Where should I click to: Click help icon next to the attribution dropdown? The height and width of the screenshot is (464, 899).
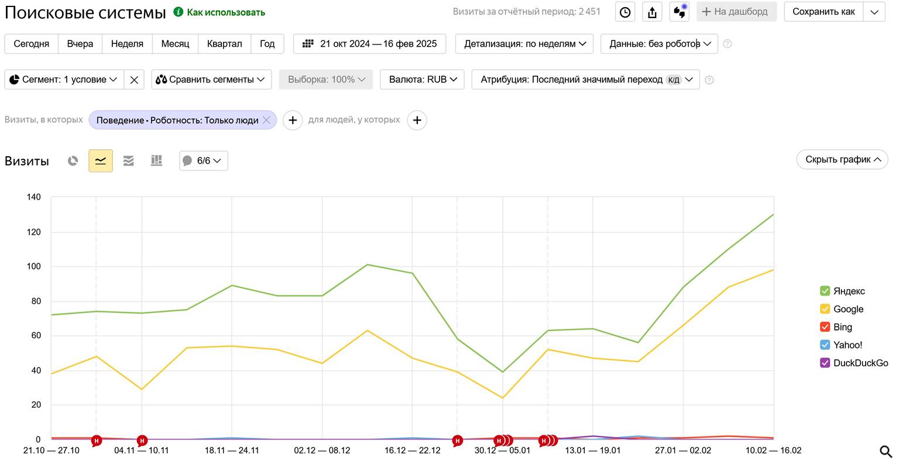click(x=709, y=80)
